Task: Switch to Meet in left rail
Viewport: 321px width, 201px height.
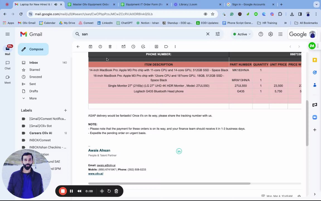Action: click(x=8, y=79)
